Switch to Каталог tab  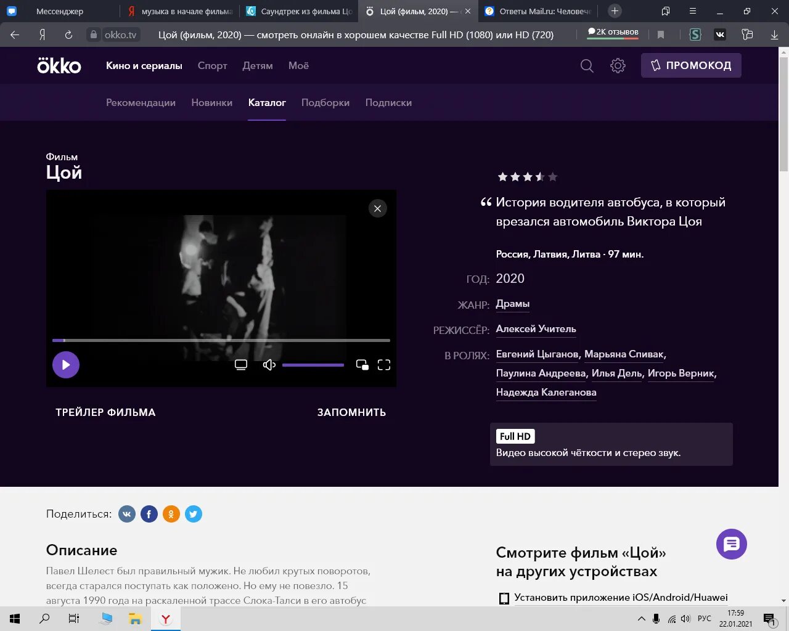pyautogui.click(x=267, y=102)
